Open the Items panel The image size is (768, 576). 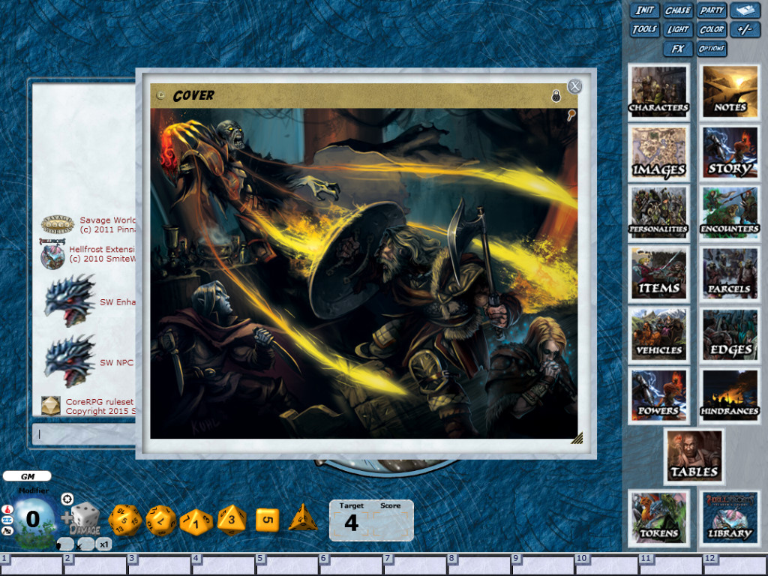[658, 271]
